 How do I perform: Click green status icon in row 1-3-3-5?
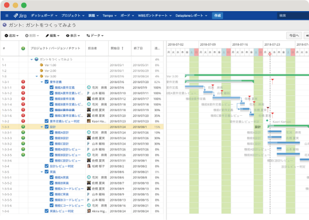click(x=23, y=154)
